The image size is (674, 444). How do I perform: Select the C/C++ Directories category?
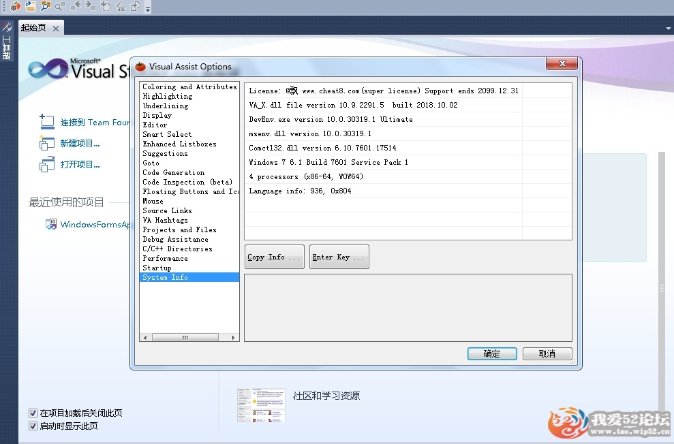pos(189,249)
